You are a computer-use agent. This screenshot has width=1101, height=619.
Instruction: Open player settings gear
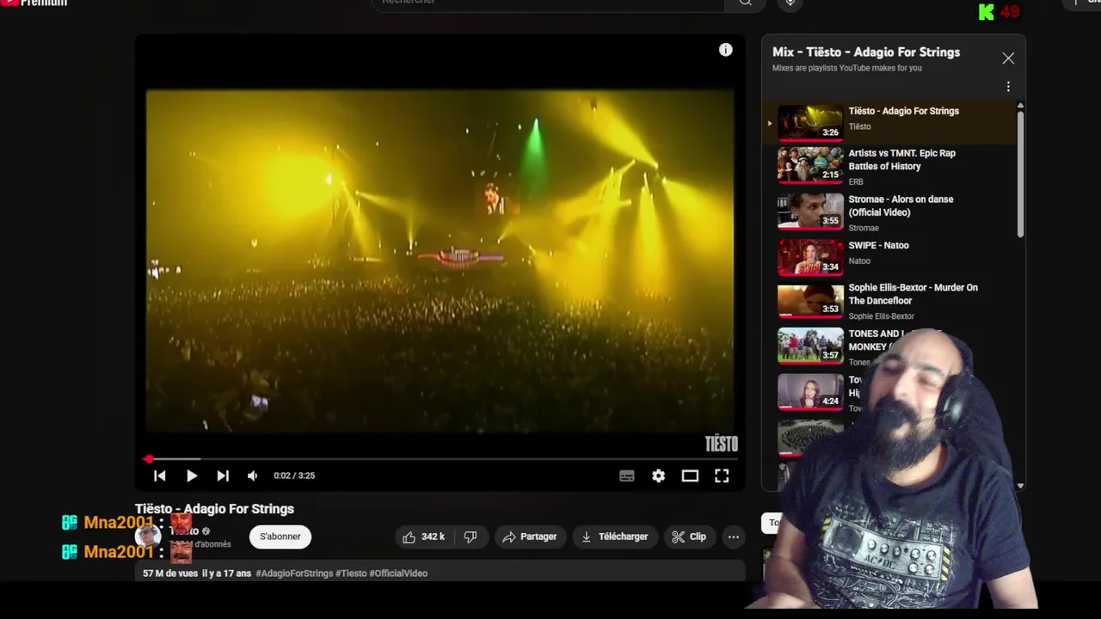(658, 475)
